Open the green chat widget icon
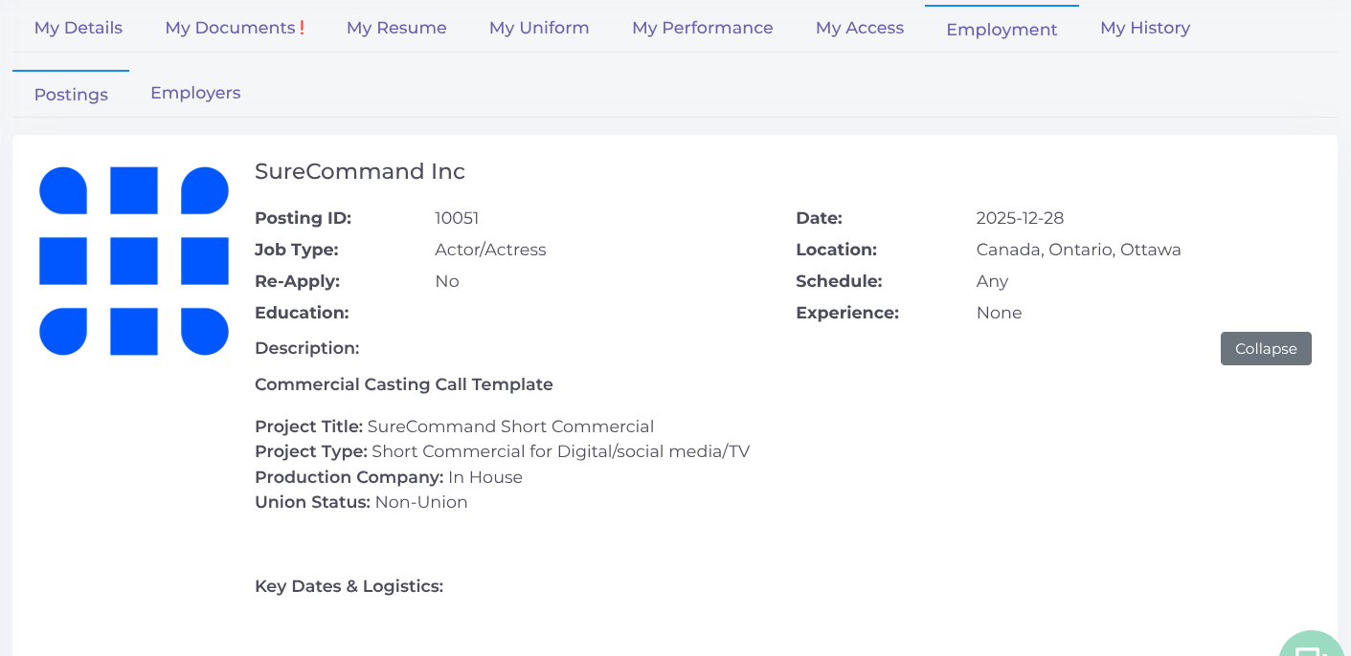 tap(1312, 645)
